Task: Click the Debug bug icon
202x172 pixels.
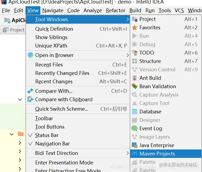Action: [x=135, y=44]
